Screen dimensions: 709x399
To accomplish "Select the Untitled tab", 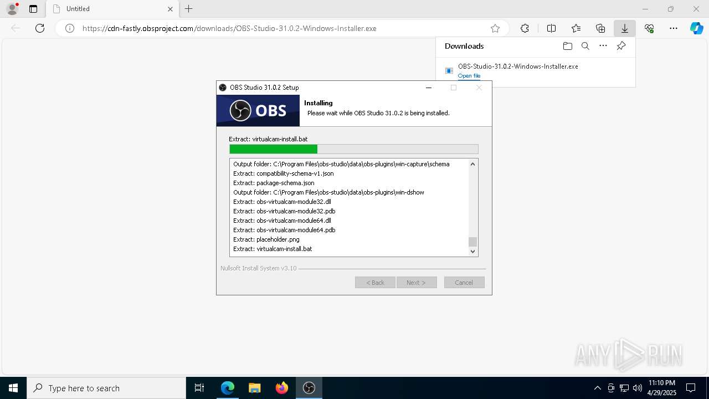I will 112,9.
